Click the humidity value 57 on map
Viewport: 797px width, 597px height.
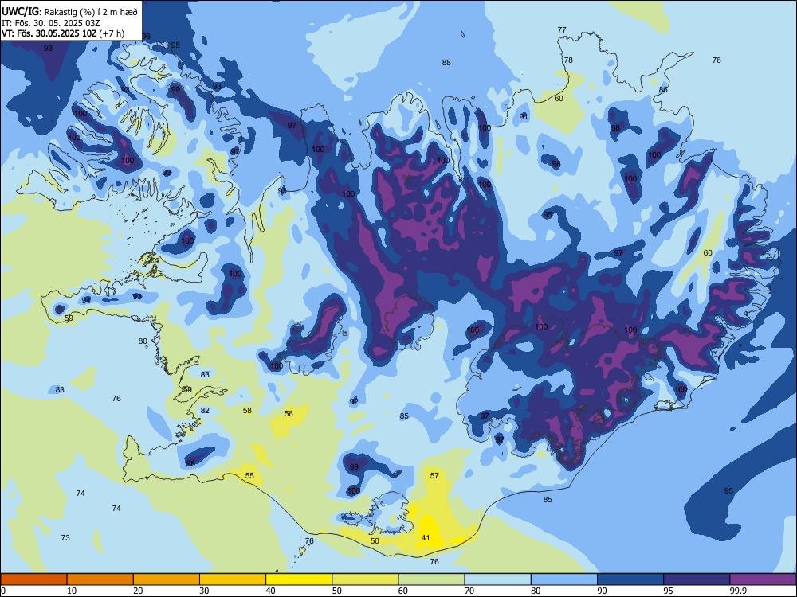434,476
